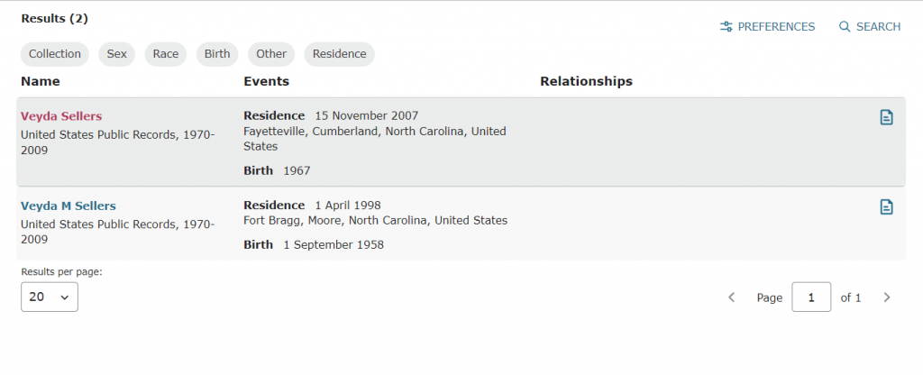
Task: Open the Other filter chip
Action: pos(271,54)
